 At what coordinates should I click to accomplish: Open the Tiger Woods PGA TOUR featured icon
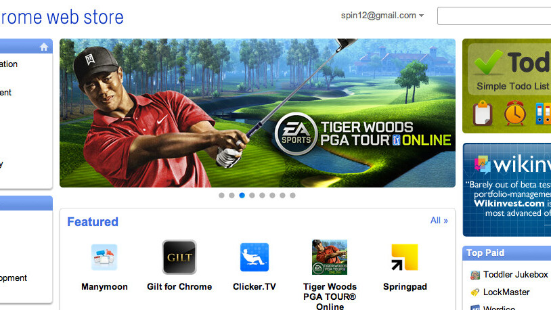tap(330, 257)
